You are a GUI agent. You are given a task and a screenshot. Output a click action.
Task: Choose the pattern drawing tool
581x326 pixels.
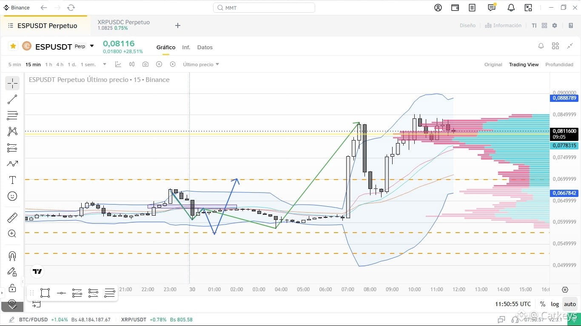pos(12,132)
